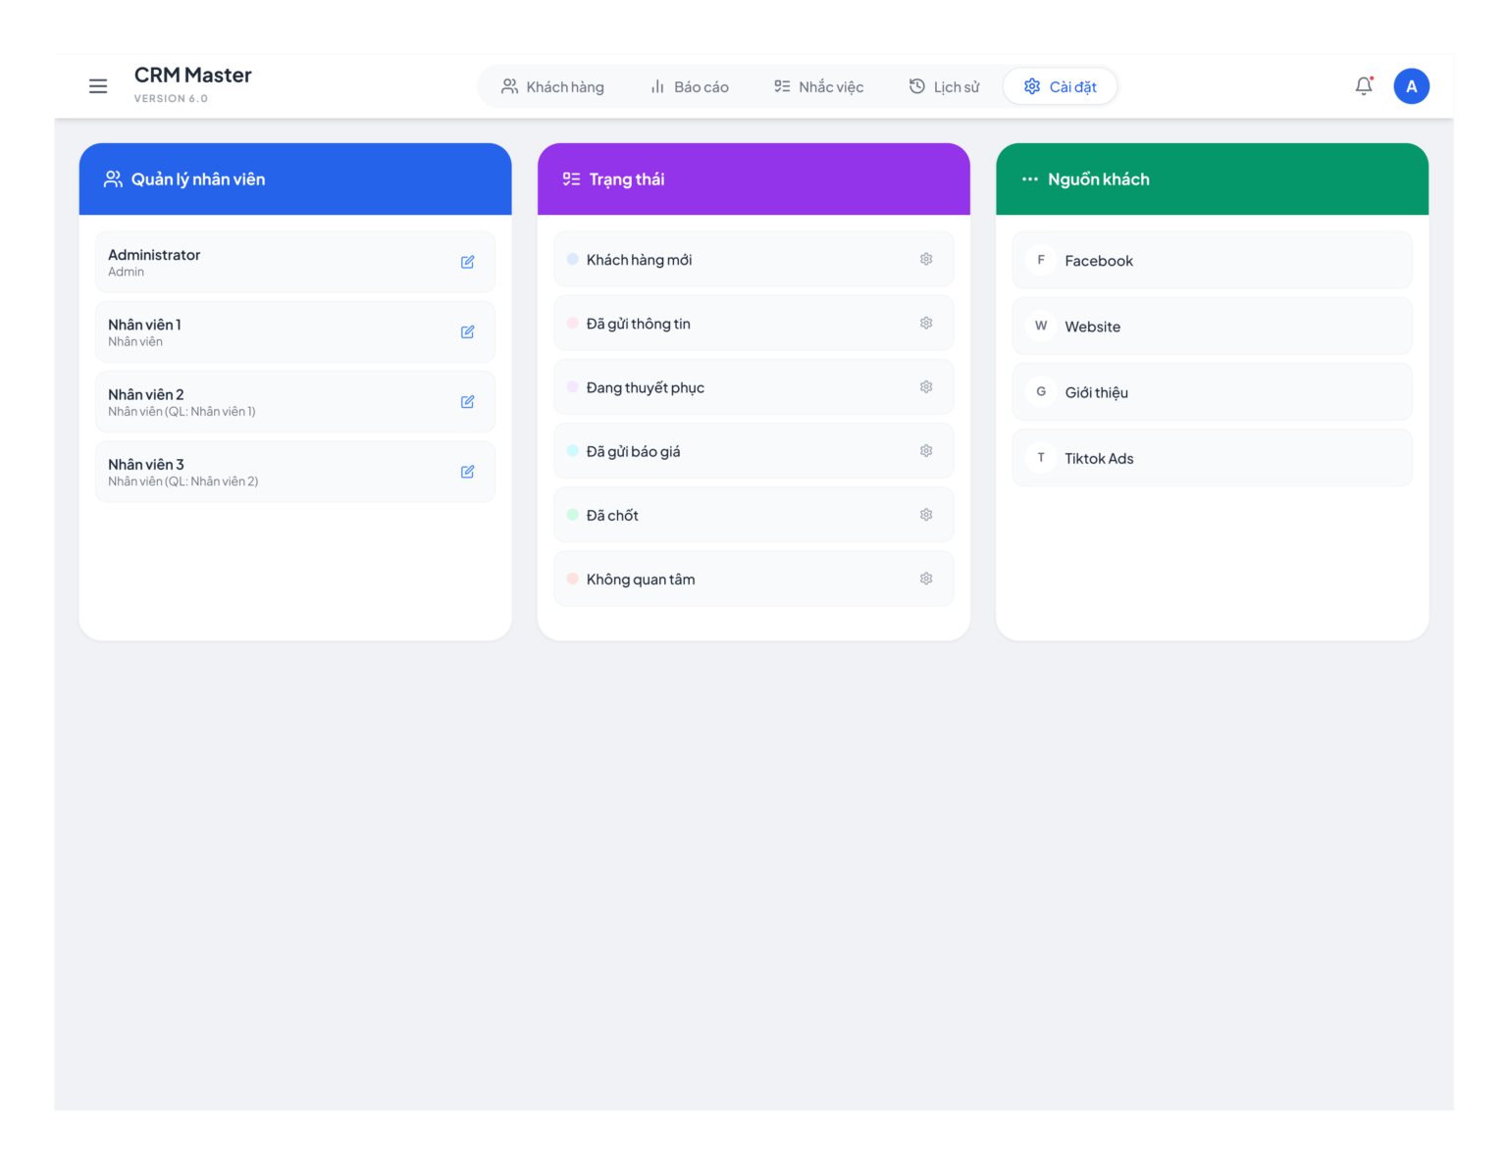Image resolution: width=1507 pixels, height=1164 pixels.
Task: Select the Tiktok Ads source item
Action: coord(1212,458)
